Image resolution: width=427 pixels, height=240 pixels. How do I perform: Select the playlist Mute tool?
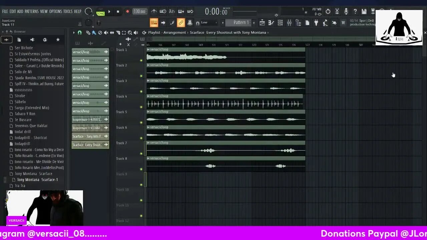click(x=106, y=32)
